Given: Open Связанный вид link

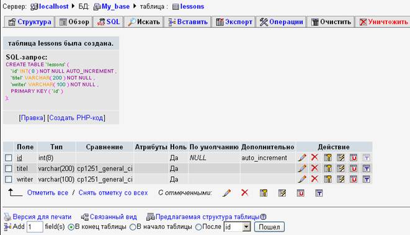Looking at the screenshot, I should click(114, 217).
